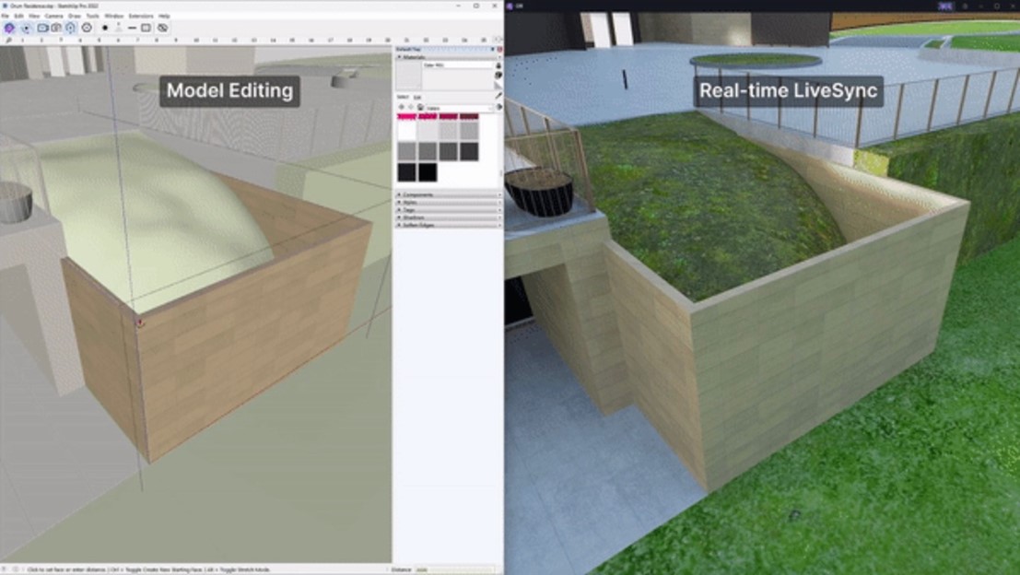Click the purple D5 render launch icon
Viewport: 1020px width, 575px height.
(x=9, y=28)
